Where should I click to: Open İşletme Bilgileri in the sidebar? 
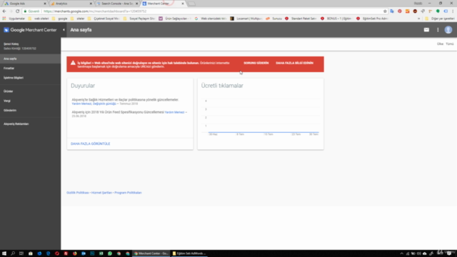coord(30,78)
